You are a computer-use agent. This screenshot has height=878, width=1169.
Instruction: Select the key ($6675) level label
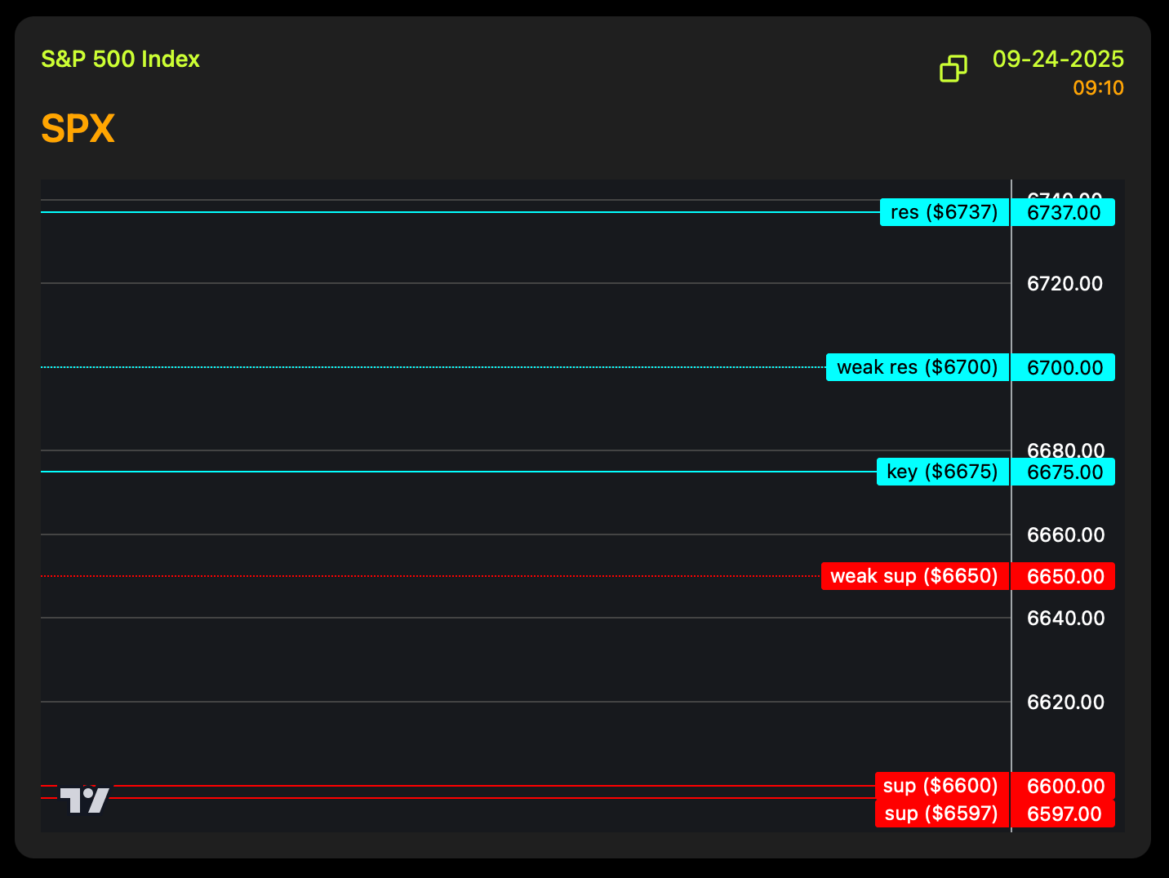tap(943, 472)
